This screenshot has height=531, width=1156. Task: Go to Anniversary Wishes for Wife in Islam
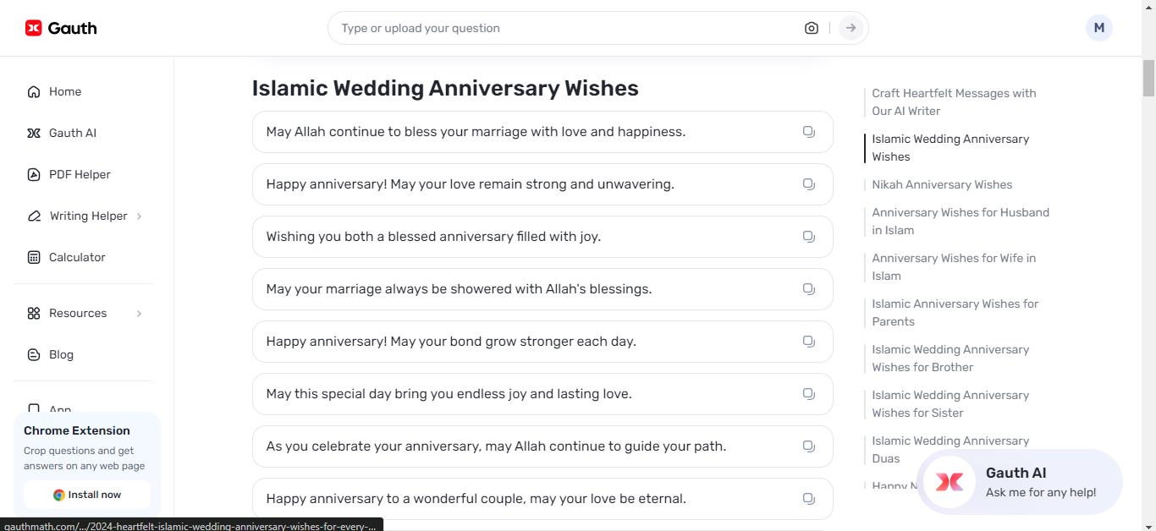point(953,266)
